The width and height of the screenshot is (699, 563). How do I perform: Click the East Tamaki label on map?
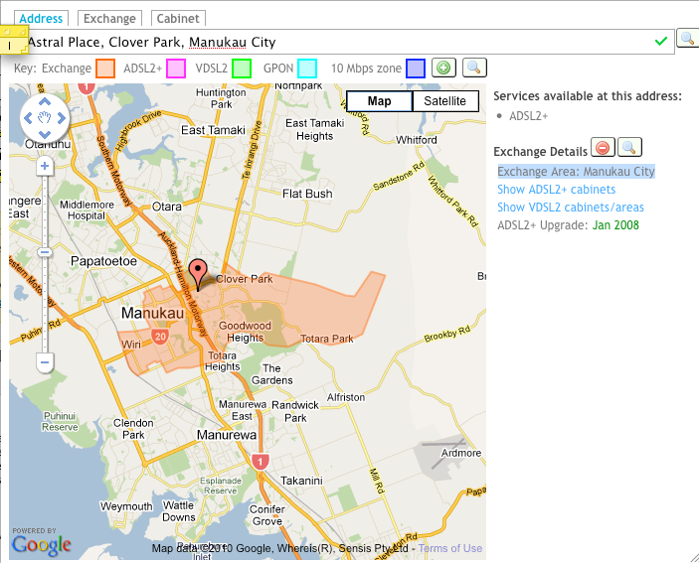pos(213,130)
